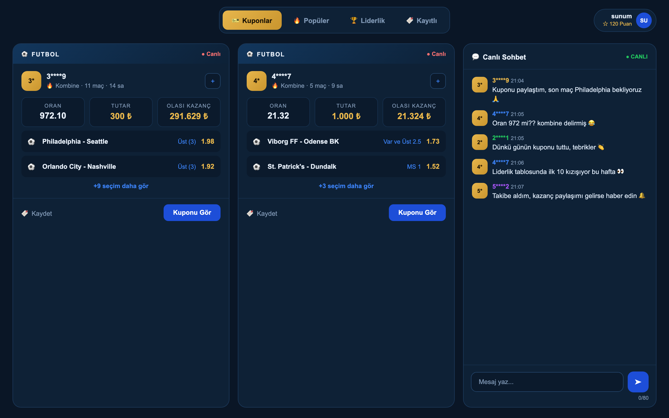Click the 1.92 odds value
The height and width of the screenshot is (418, 669).
tap(207, 167)
